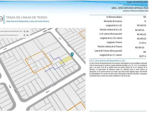This screenshot has height=113, width=150.
Task: Download Líneas Internas de Basamento layer via cloud icon
Action: click(x=27, y=31)
